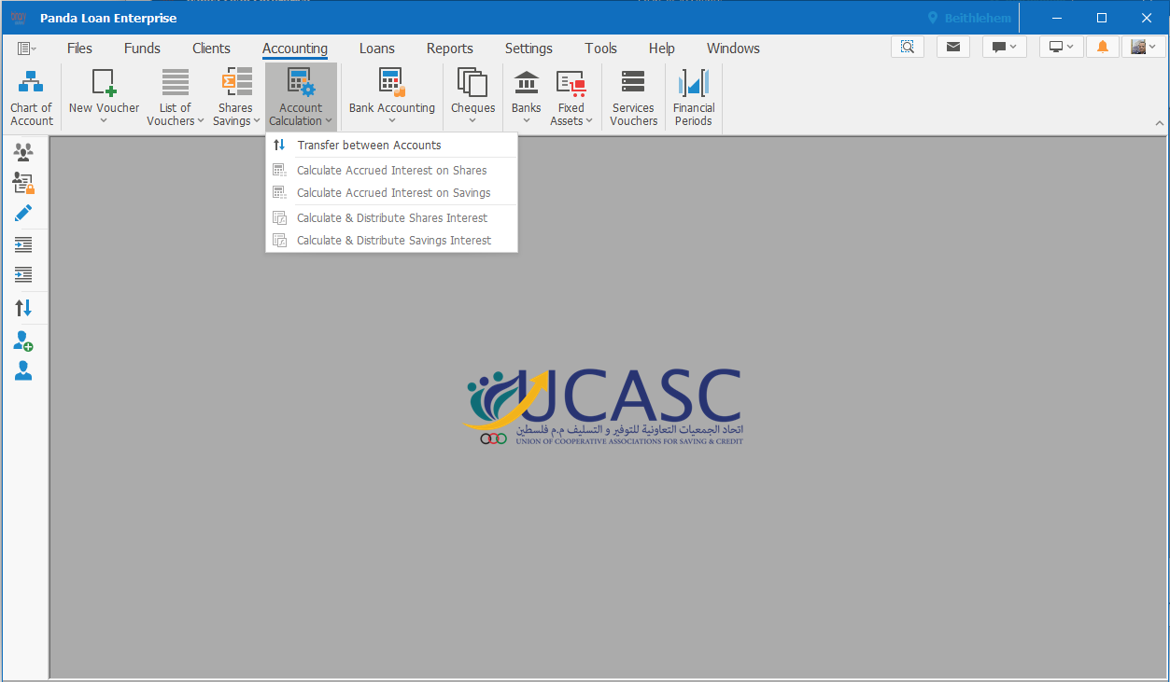
Task: Click the location pin beside Beithlehem
Action: [x=932, y=18]
